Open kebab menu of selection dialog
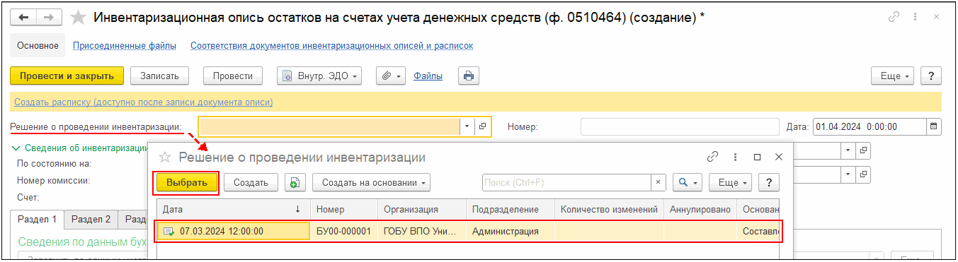958x262 pixels. (736, 157)
